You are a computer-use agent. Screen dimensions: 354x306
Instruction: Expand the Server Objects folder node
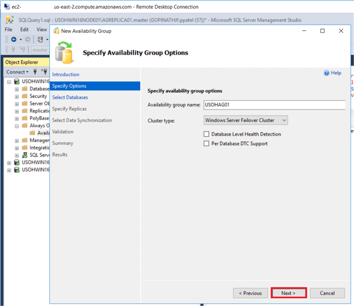17,104
